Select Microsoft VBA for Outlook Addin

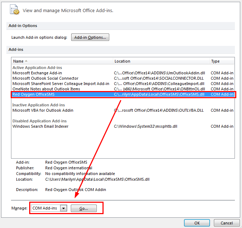coord(123,110)
